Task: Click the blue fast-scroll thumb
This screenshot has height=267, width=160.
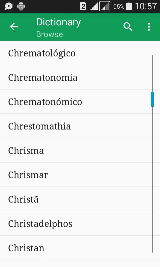Action: pos(152,99)
